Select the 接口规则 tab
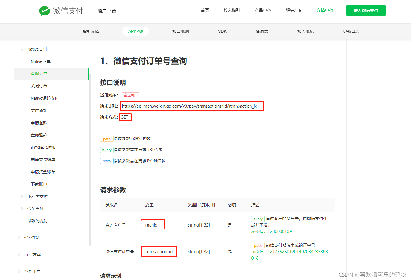This screenshot has width=411, height=280. (181, 31)
